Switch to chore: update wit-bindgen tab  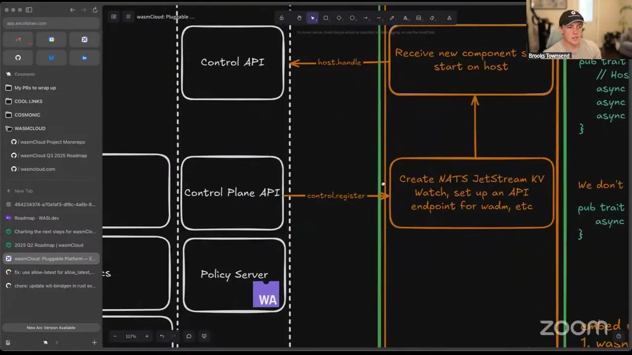tap(51, 285)
